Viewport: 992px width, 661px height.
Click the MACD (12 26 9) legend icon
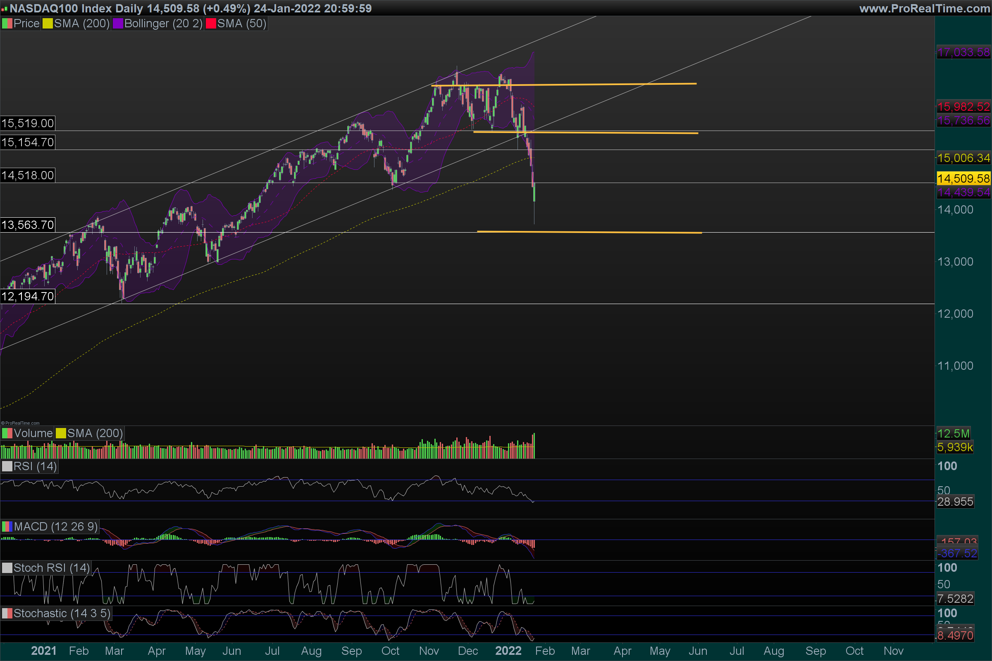pyautogui.click(x=7, y=526)
